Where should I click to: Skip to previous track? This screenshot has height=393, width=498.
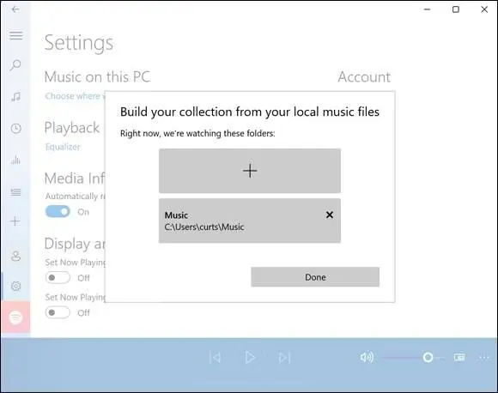click(x=215, y=358)
